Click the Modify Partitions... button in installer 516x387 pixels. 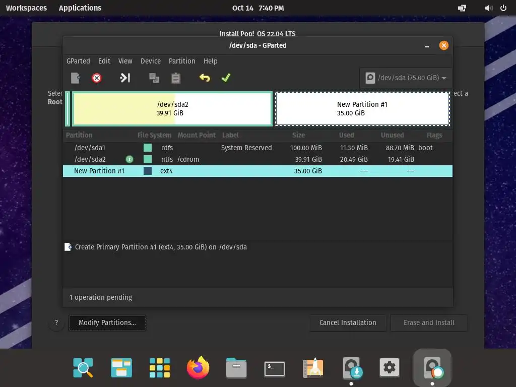(107, 322)
